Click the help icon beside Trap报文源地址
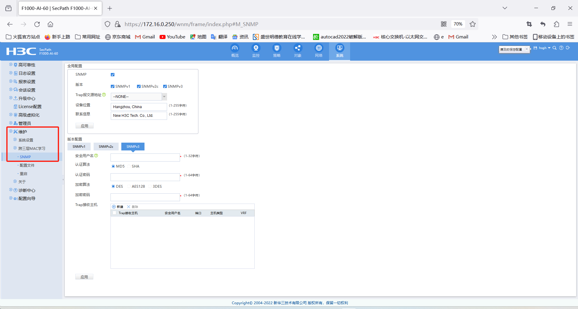Viewport: 578px width, 309px height. (x=104, y=95)
